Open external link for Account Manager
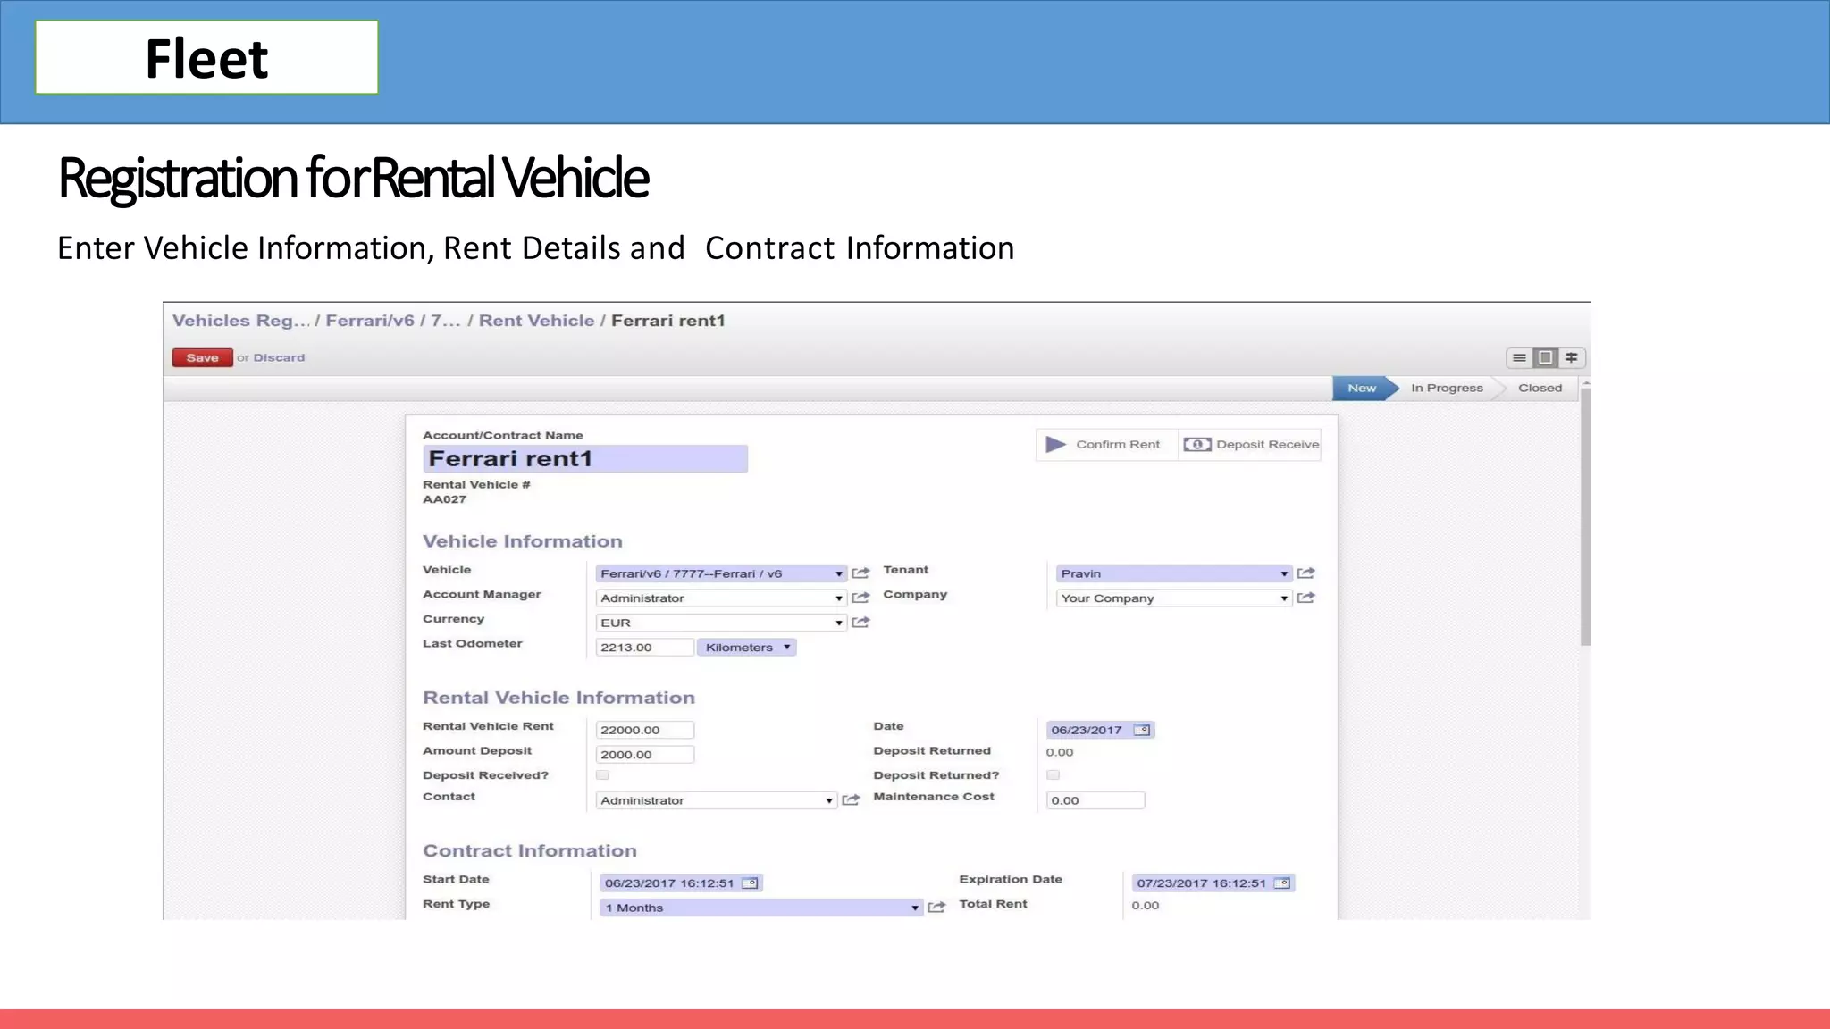This screenshot has width=1830, height=1029. point(860,598)
